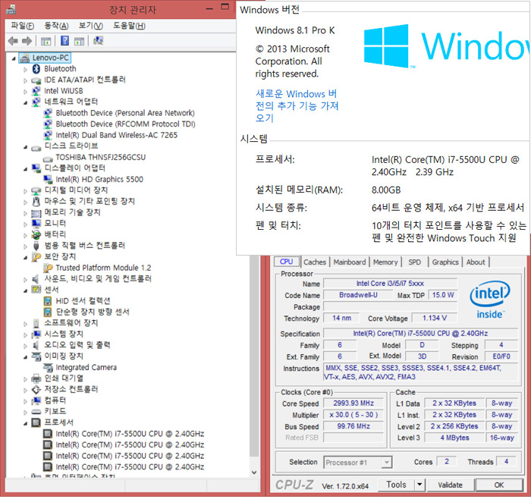Expand the Bluetooth tree node
The height and width of the screenshot is (499, 531).
pos(25,70)
